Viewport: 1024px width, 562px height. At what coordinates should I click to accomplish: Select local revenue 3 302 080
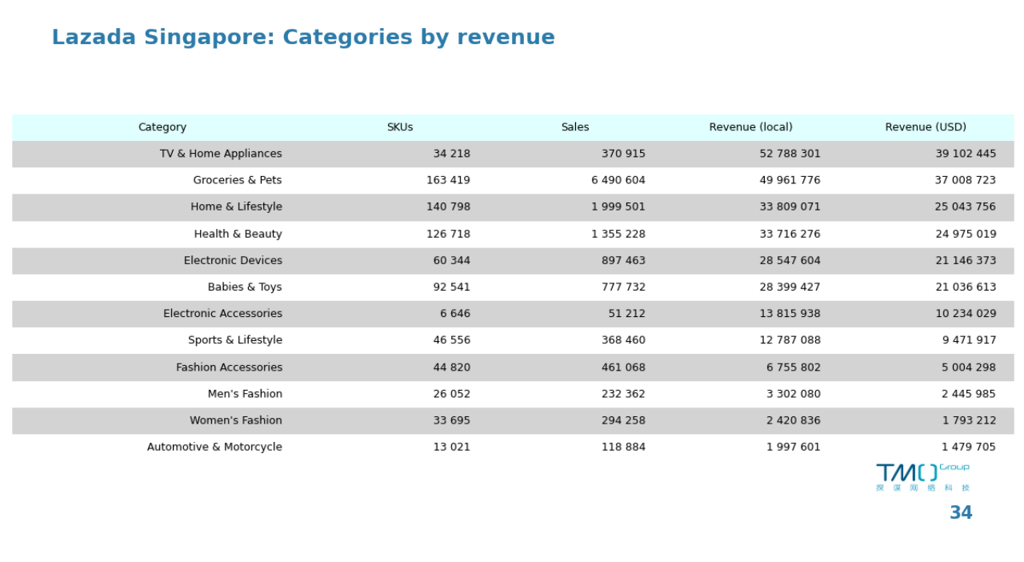tap(794, 393)
